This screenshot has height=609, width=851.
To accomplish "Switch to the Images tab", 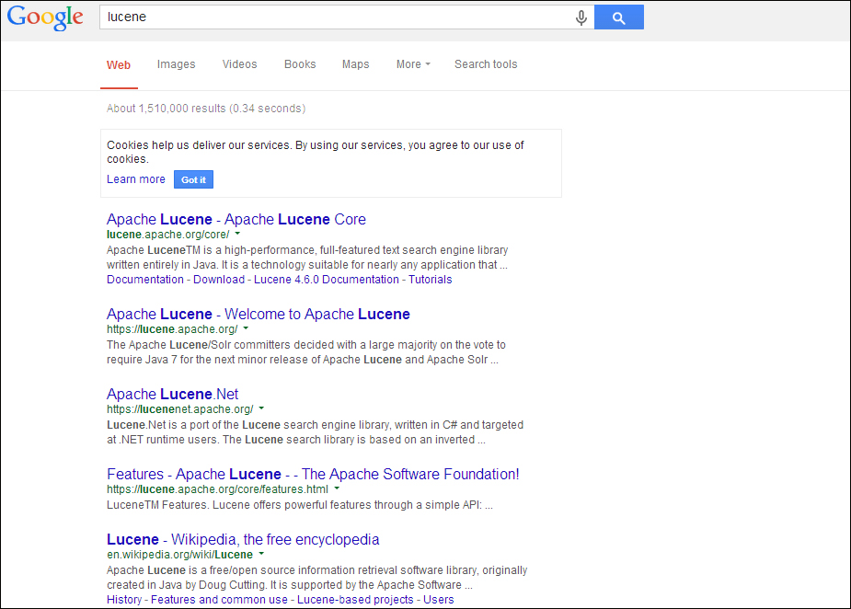I will coord(176,64).
